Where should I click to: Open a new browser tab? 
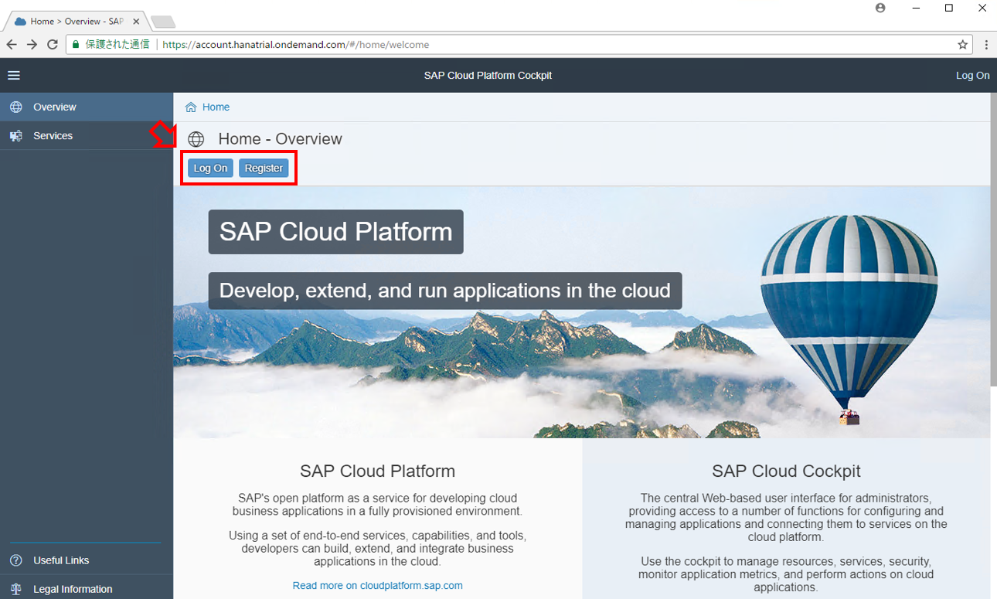tap(163, 22)
